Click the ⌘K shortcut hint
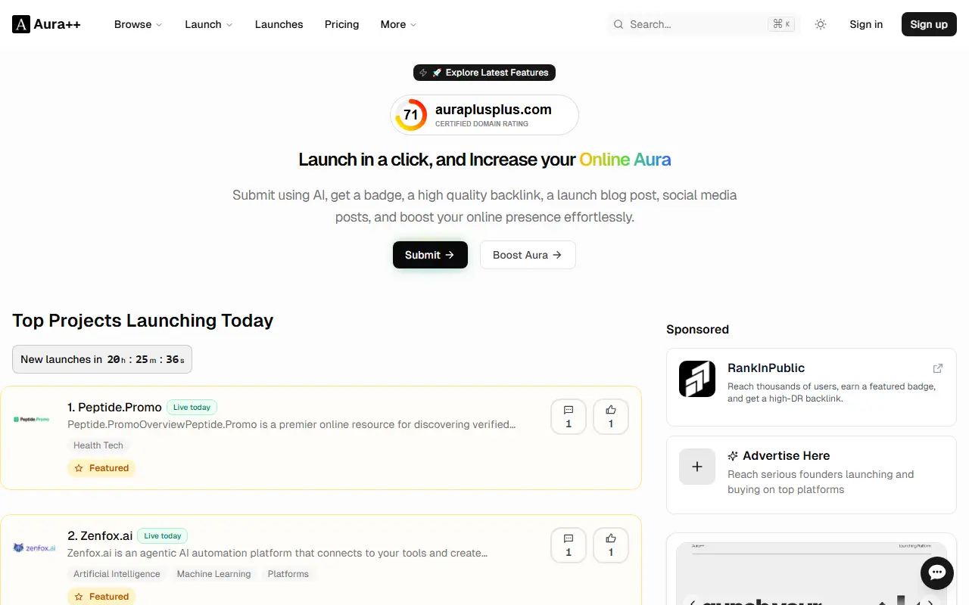The height and width of the screenshot is (605, 969). pyautogui.click(x=782, y=24)
